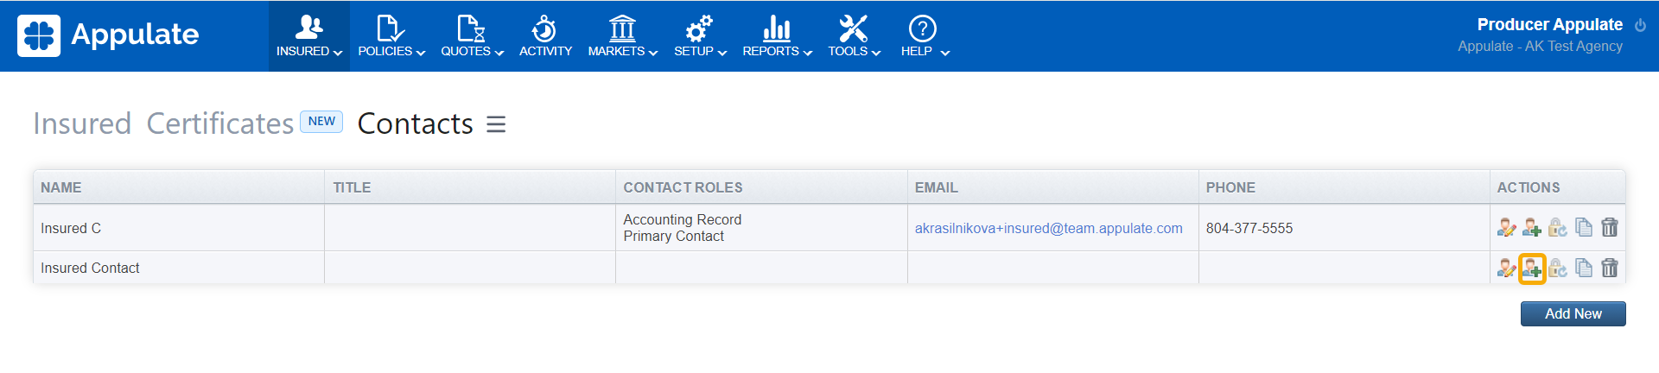Open the hamburger menu next to Contacts
Screen dimensions: 1659x373
click(x=496, y=125)
